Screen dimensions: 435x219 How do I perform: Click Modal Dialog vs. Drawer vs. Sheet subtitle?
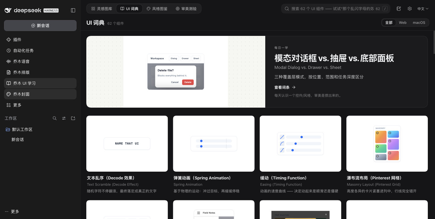click(308, 67)
